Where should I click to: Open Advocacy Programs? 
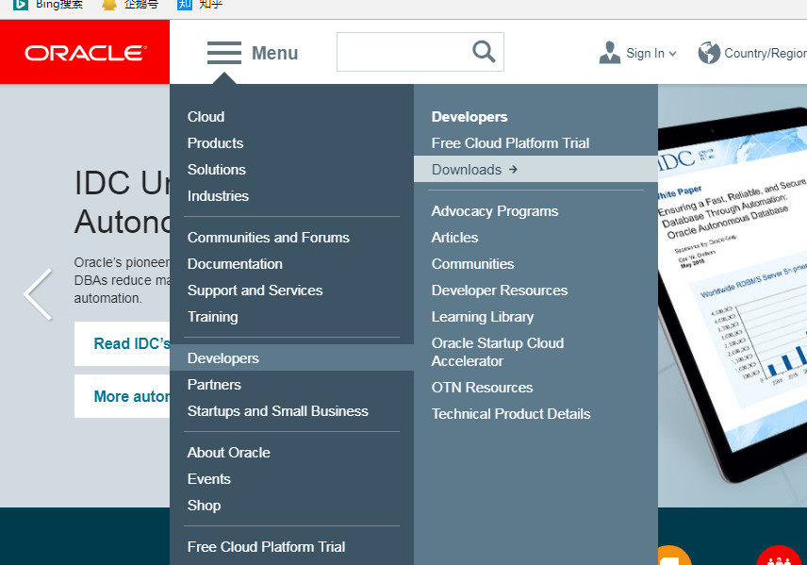pyautogui.click(x=495, y=211)
